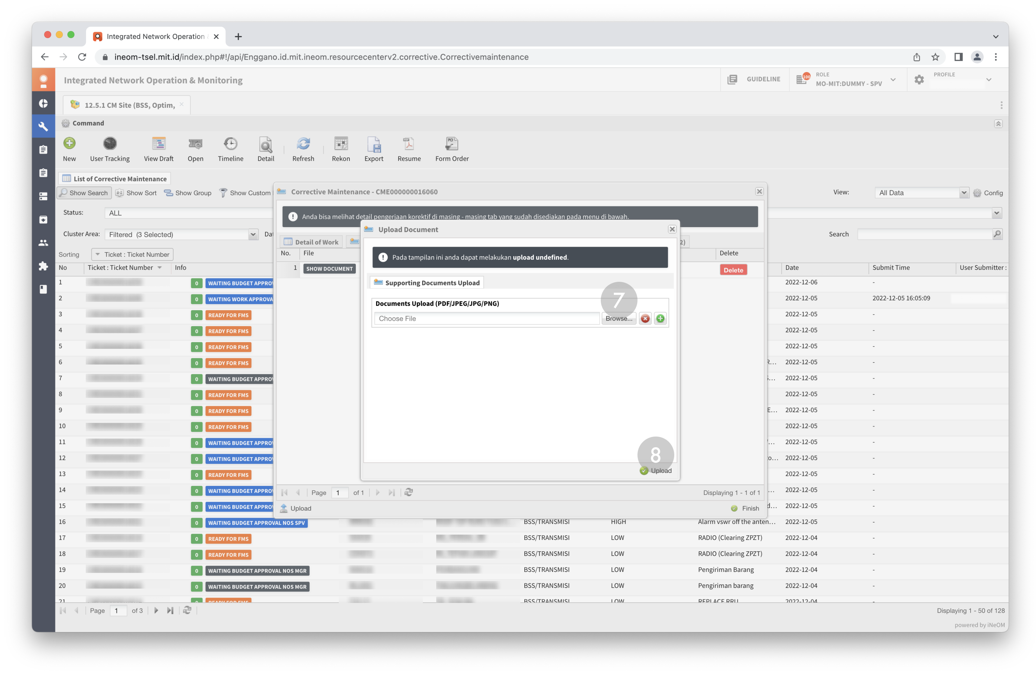
Task: Click the red Delete button
Action: point(733,270)
